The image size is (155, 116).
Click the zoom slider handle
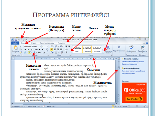click(x=137, y=106)
